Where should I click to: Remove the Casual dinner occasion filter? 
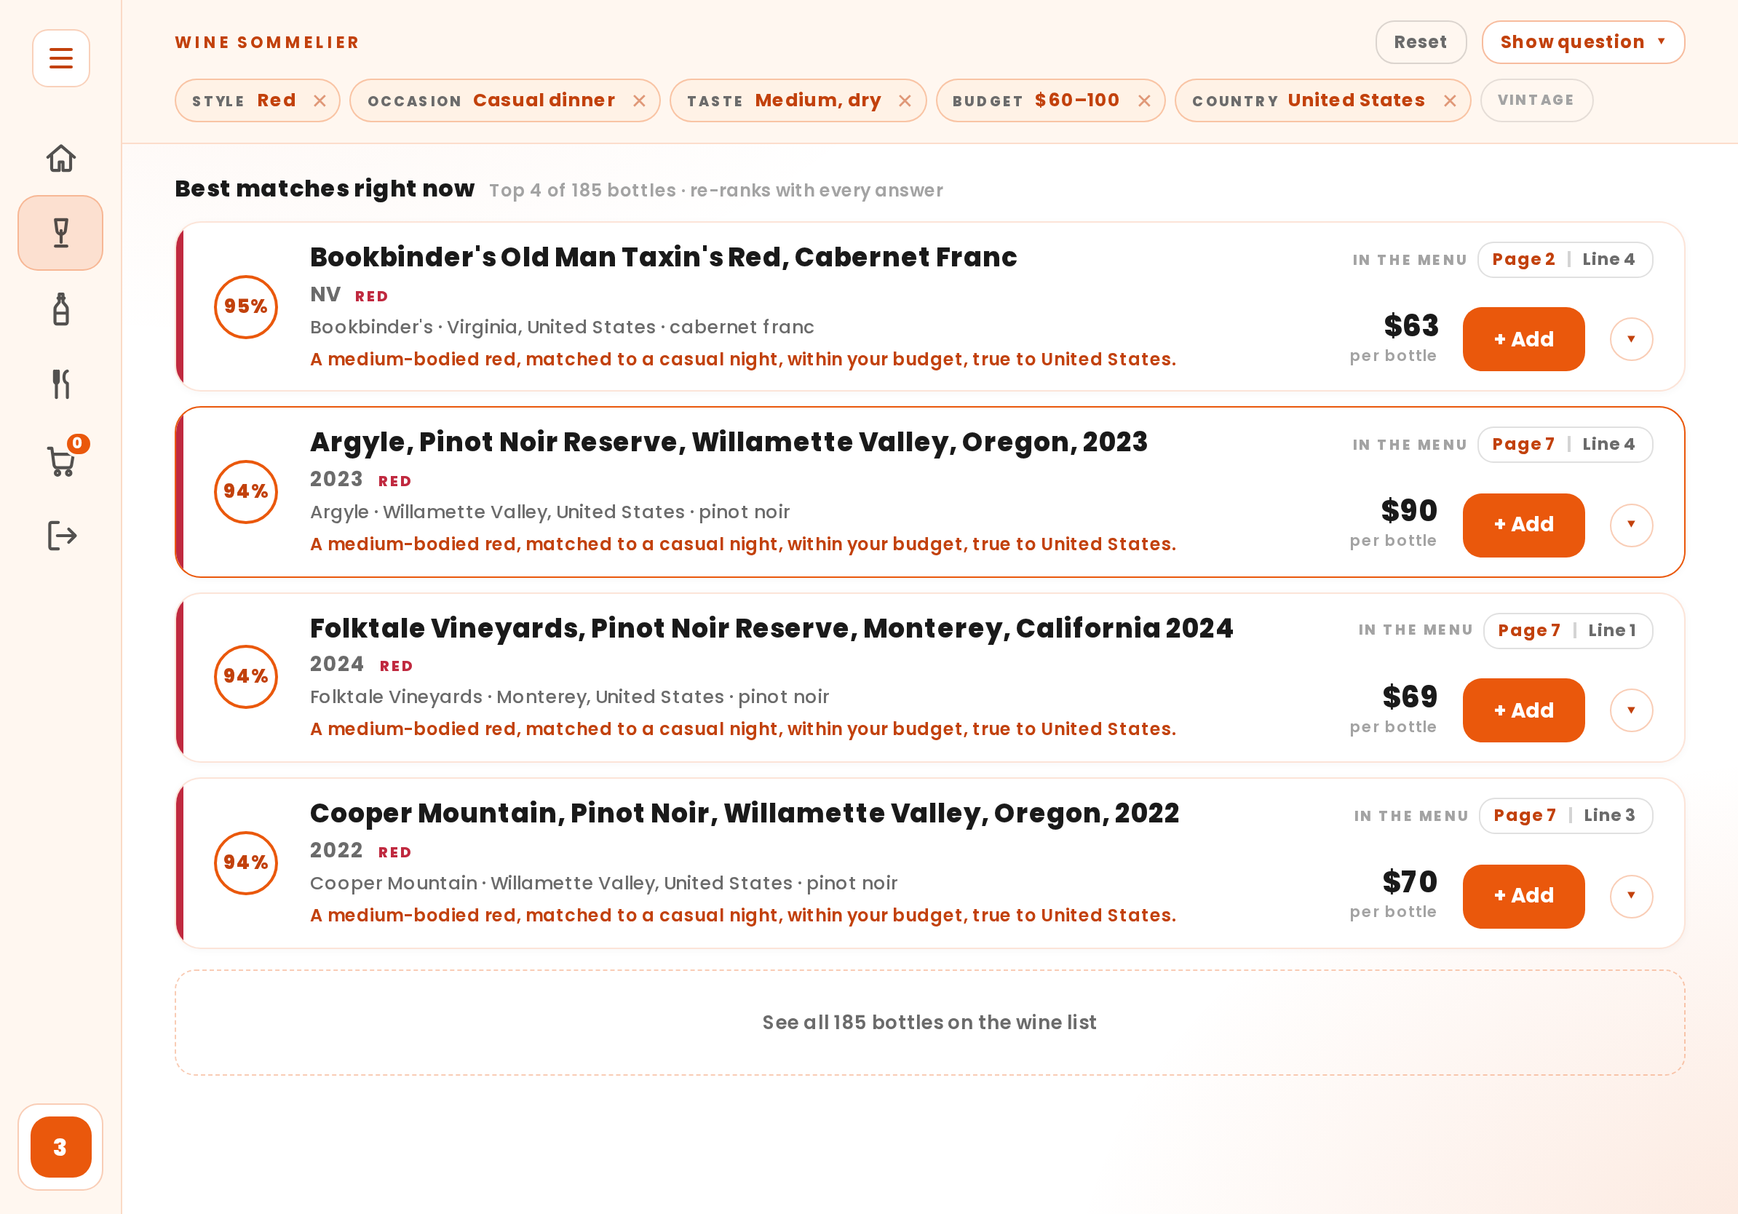[x=639, y=100]
